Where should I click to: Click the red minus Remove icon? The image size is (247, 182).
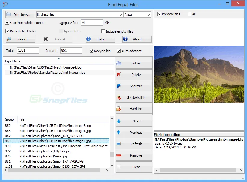pos(119,155)
